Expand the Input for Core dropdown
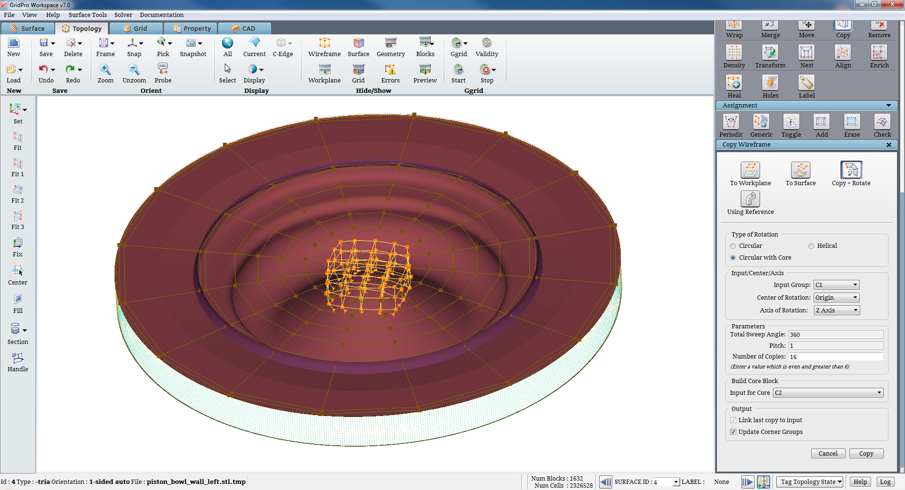 tap(828, 393)
